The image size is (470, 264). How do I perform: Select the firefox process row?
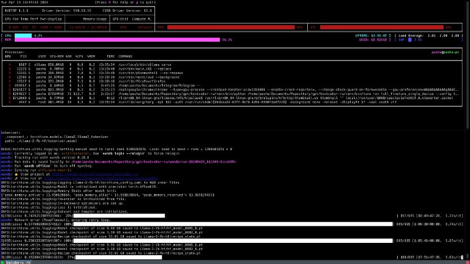click(x=232, y=81)
